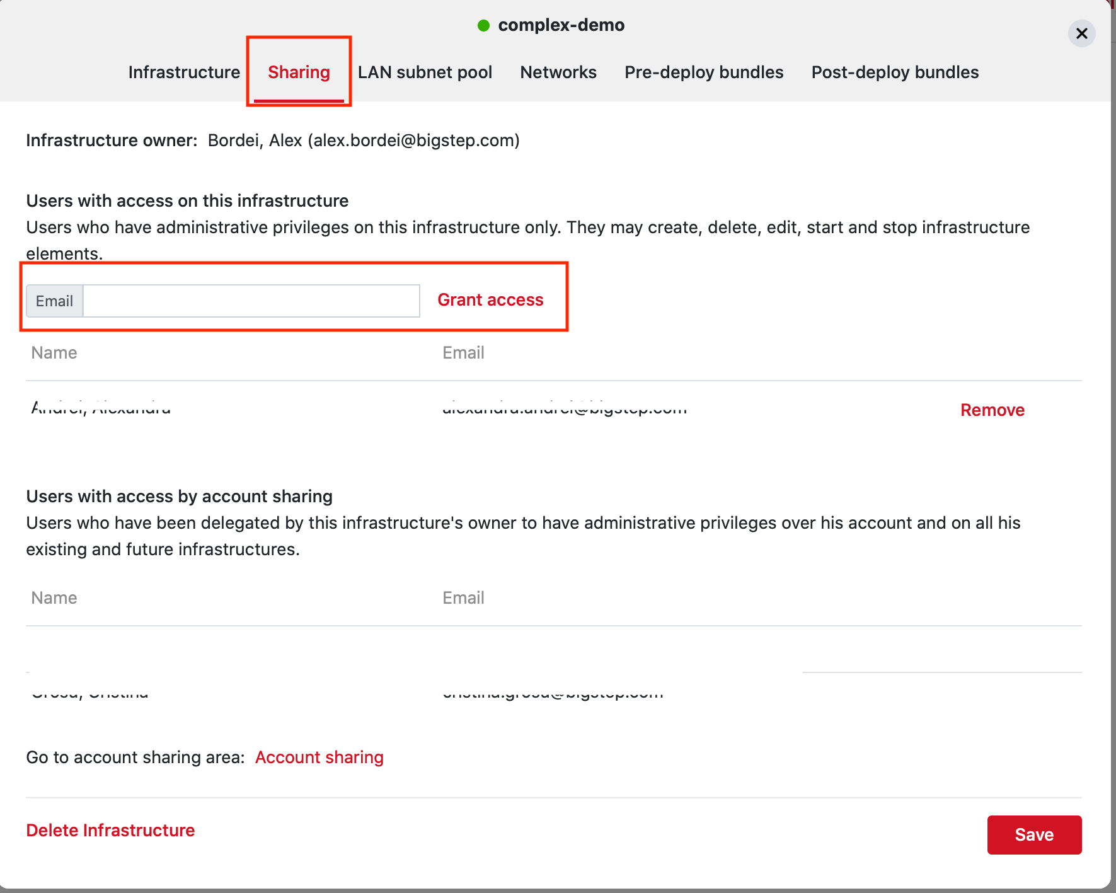Save the infrastructure settings
Viewport: 1116px width, 893px height.
click(x=1034, y=835)
